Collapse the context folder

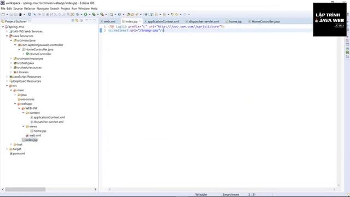coord(23,113)
